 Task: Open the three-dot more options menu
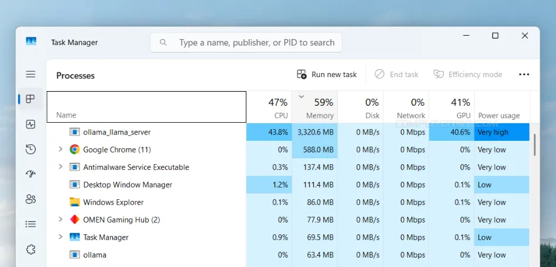pos(524,74)
